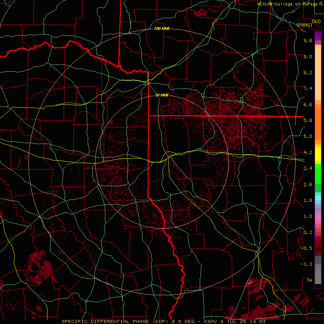This screenshot has width=324, height=324.
Task: Click the 2.6 value on the color scale
Action: click(x=308, y=185)
